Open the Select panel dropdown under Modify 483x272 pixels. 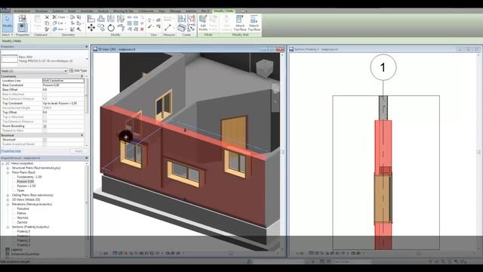point(8,35)
